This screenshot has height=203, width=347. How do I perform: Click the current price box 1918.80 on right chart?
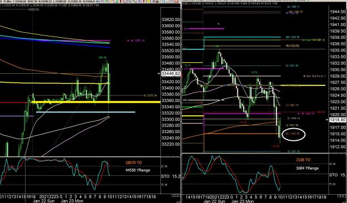[338, 120]
